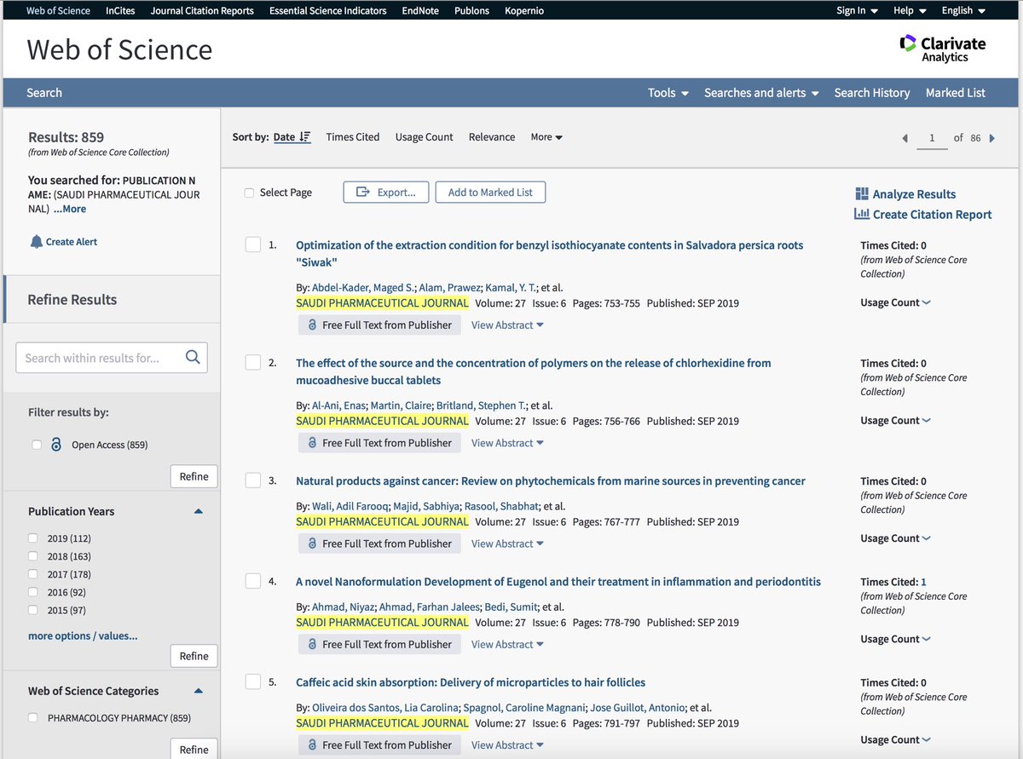This screenshot has width=1023, height=759.
Task: Go to next results page arrow
Action: pos(991,138)
